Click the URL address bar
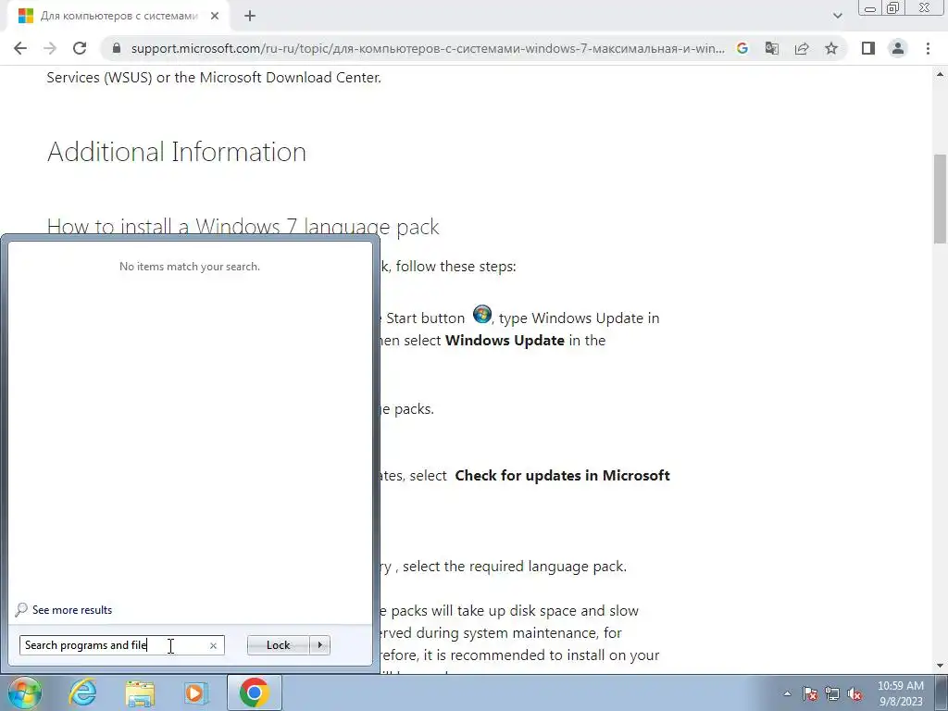The height and width of the screenshot is (711, 948). click(427, 48)
